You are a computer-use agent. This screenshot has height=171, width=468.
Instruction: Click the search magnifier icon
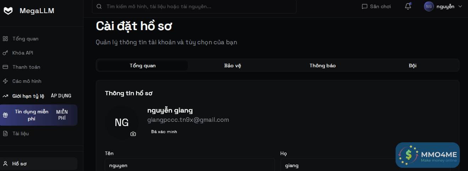point(99,6)
